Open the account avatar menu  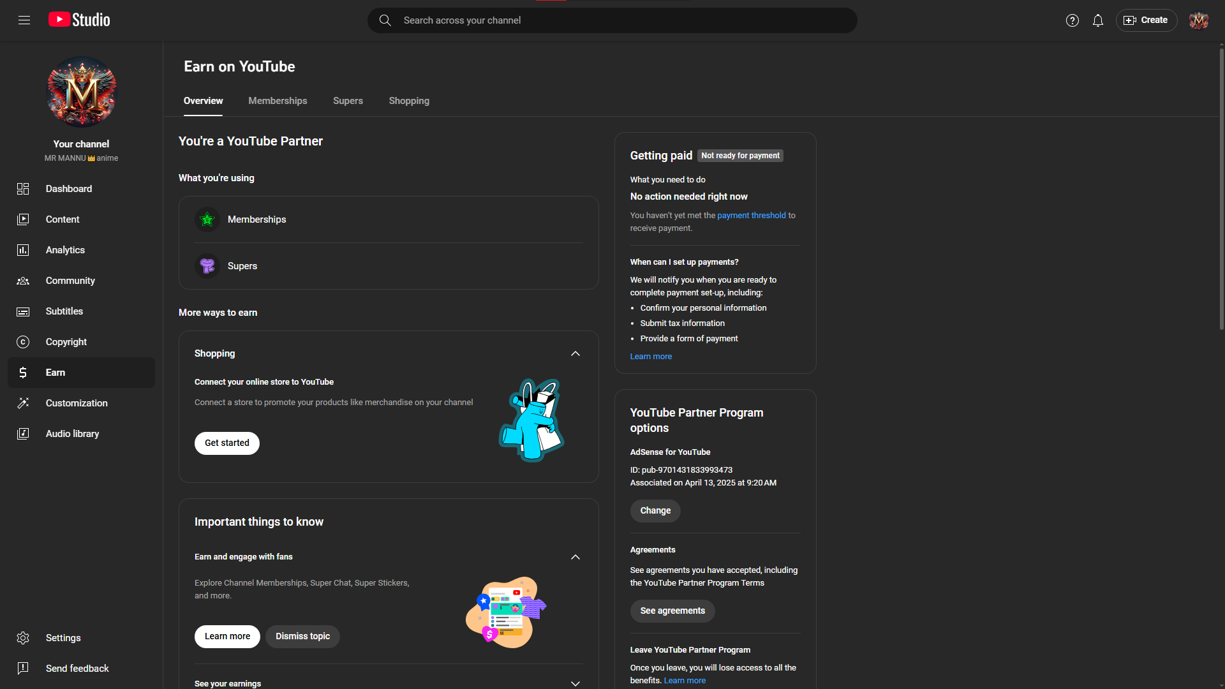[x=1198, y=20]
